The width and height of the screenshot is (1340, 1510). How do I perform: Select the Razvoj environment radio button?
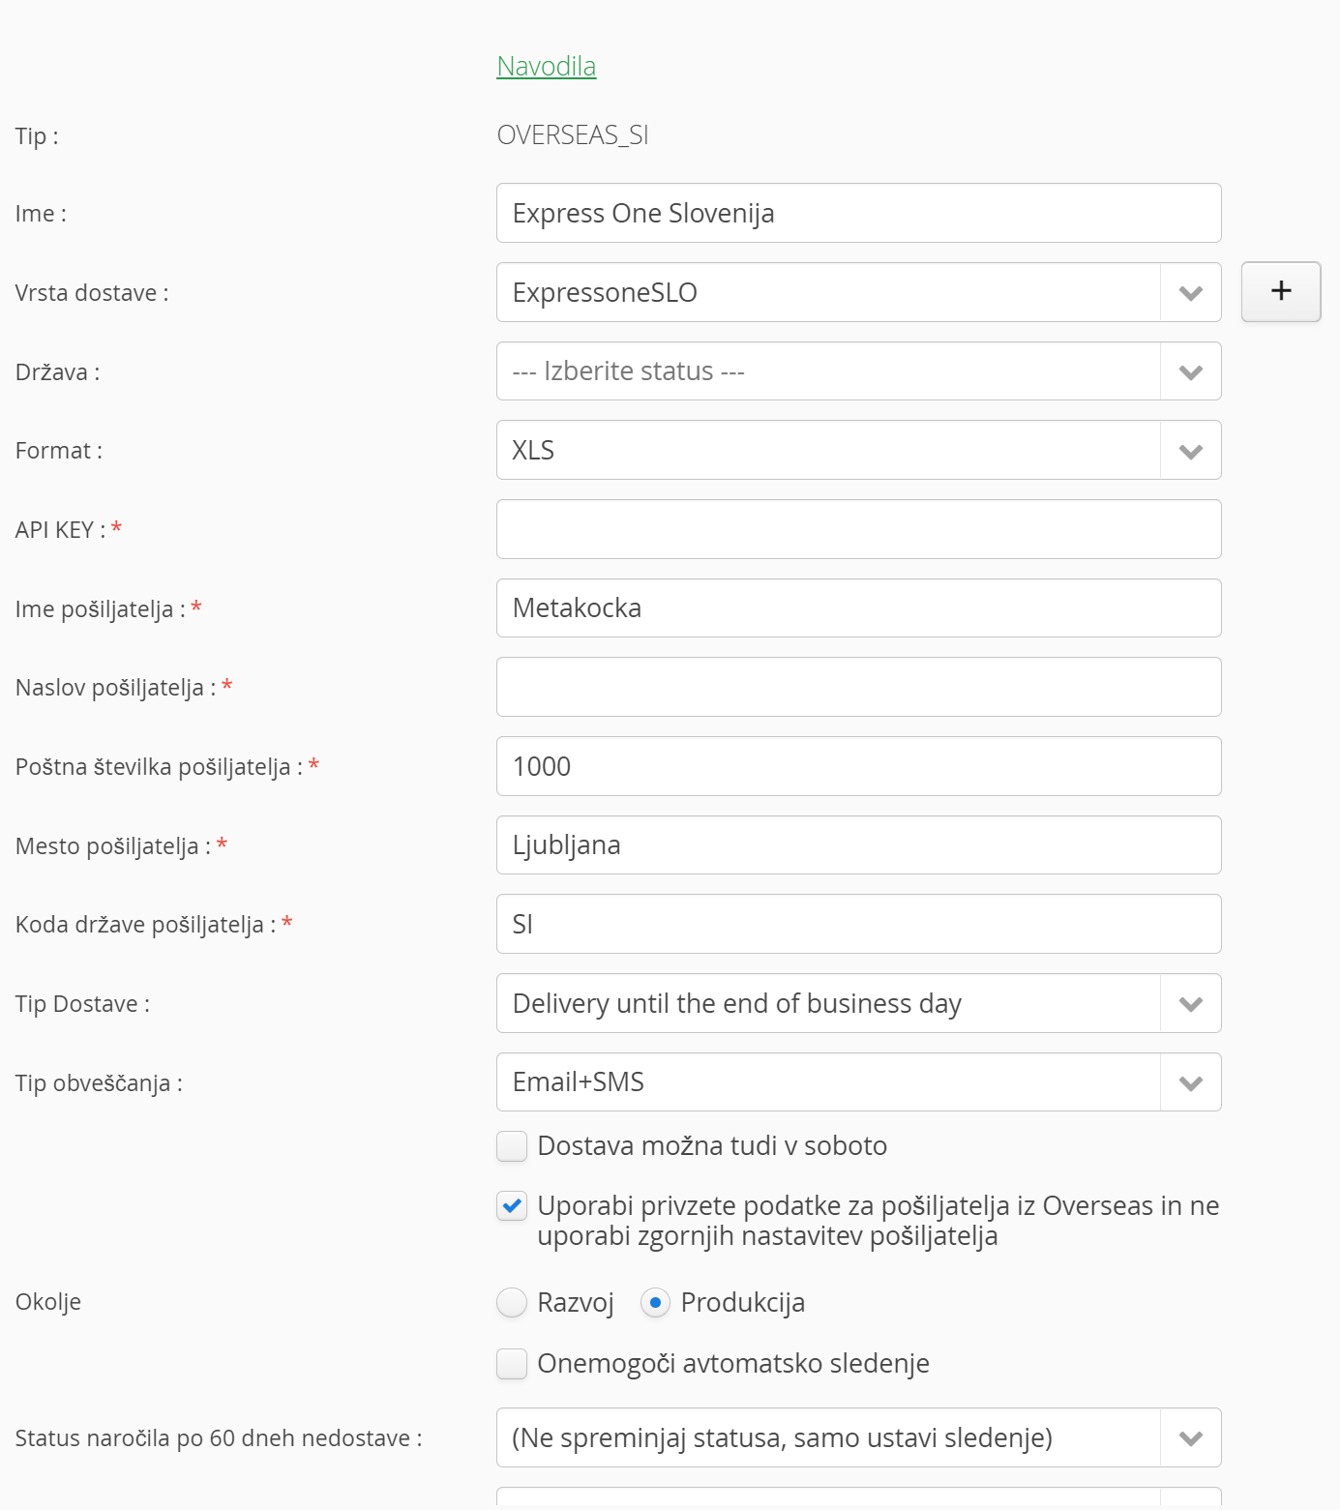(x=512, y=1303)
